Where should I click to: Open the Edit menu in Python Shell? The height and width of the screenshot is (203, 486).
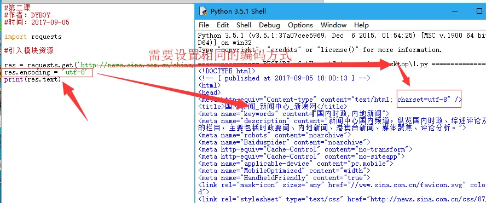[223, 25]
